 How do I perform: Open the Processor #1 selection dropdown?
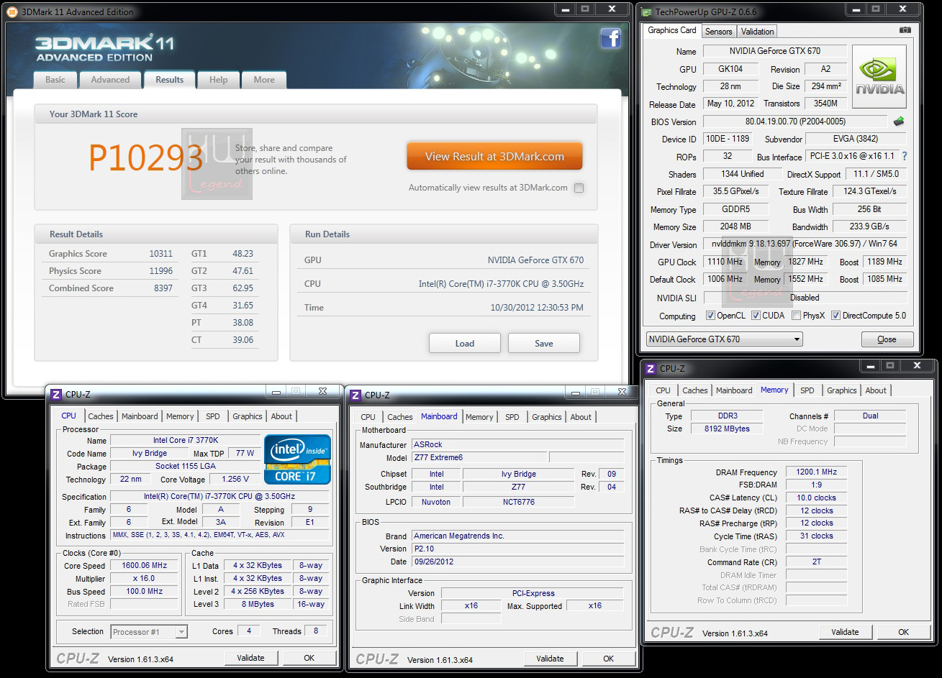149,632
